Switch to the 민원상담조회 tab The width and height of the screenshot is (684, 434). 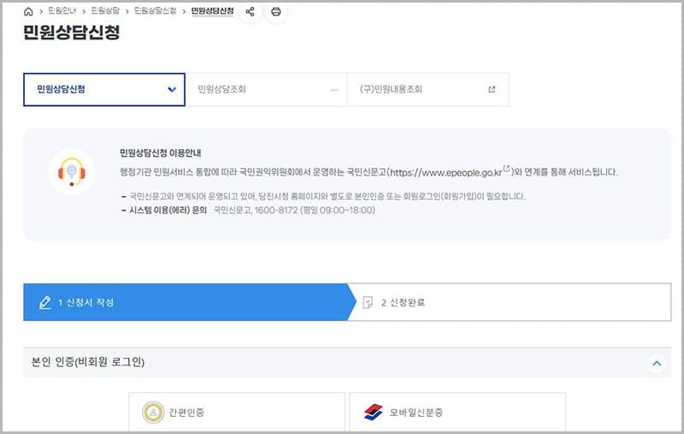tap(266, 90)
